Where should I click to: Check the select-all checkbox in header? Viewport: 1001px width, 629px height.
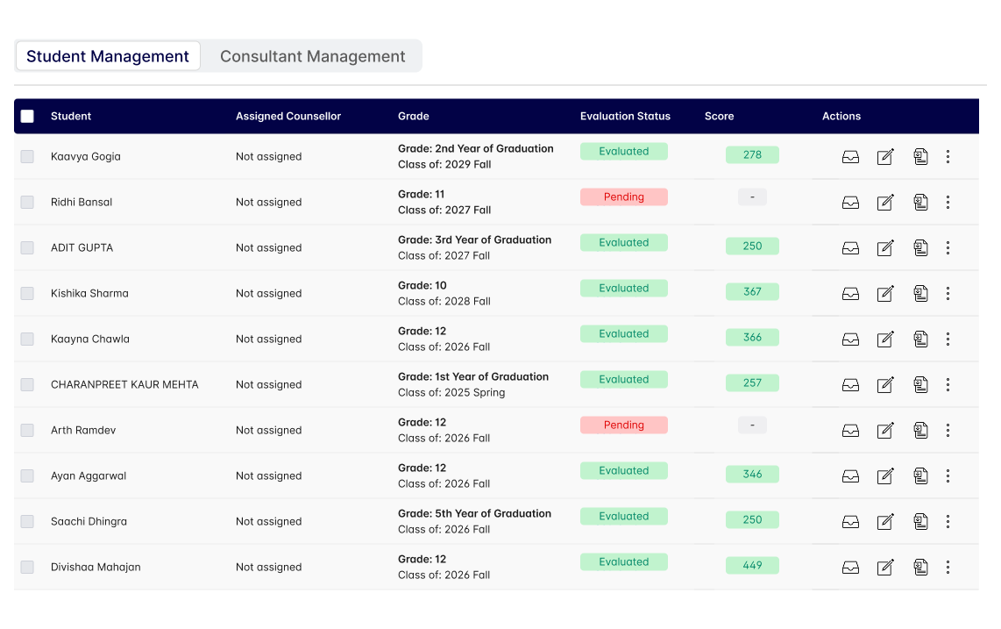click(x=26, y=115)
